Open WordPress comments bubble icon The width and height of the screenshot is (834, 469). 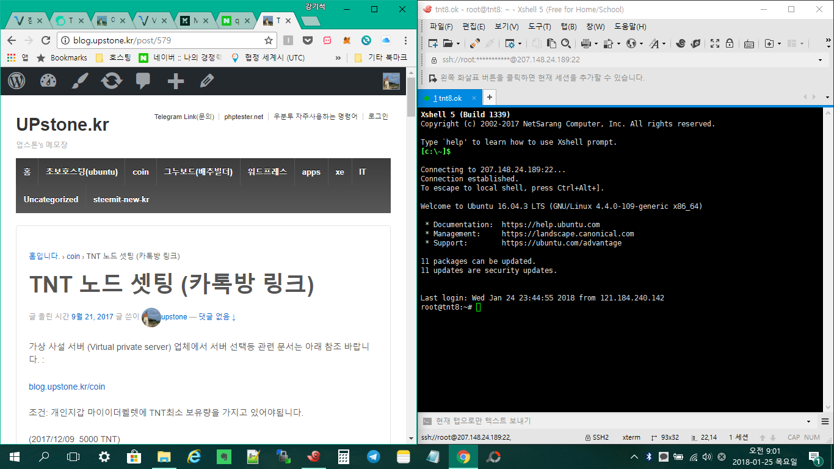pyautogui.click(x=143, y=81)
